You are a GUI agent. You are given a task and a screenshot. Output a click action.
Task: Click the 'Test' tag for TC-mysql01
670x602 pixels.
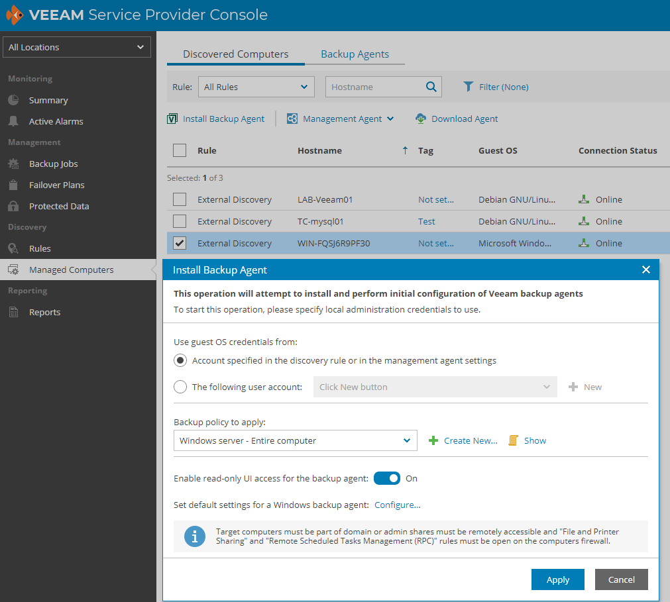(426, 221)
